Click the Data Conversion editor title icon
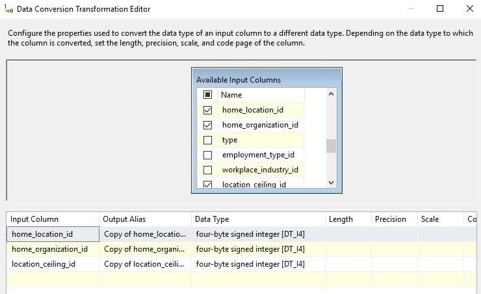481x294 pixels. pyautogui.click(x=8, y=9)
